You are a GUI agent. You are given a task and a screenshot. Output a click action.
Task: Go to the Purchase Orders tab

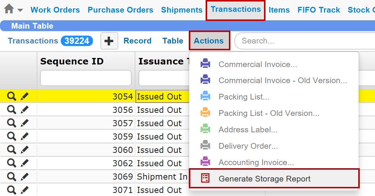coord(120,10)
